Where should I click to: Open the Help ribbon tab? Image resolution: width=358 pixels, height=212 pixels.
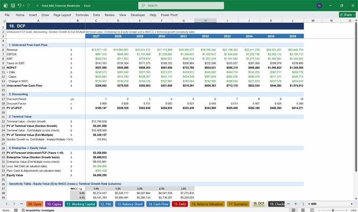tap(153, 15)
